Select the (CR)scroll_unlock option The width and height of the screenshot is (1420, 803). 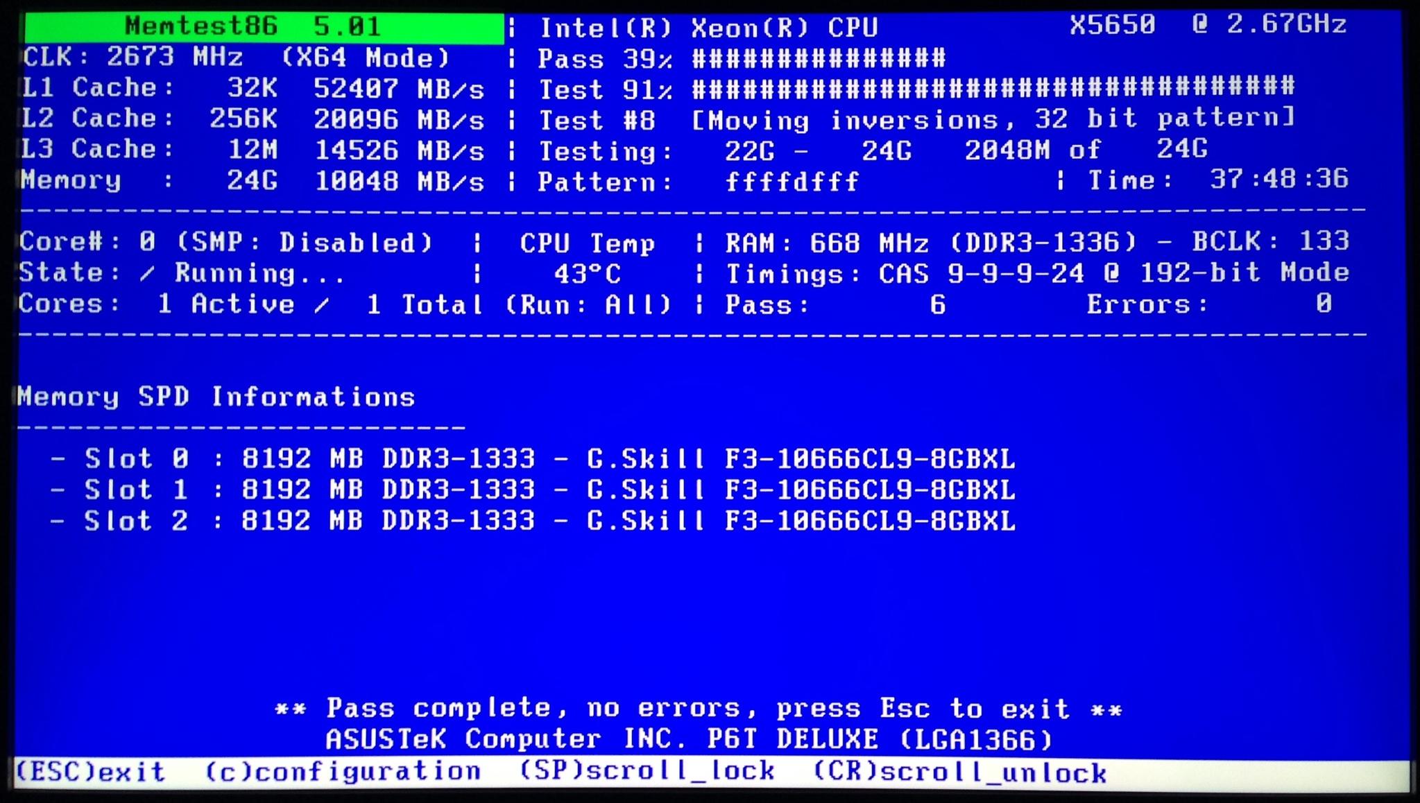pos(959,772)
